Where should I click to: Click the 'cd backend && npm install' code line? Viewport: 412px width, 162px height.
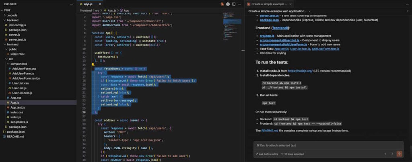[281, 83]
